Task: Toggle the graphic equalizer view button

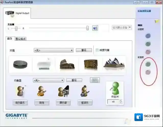Action: tap(95, 80)
